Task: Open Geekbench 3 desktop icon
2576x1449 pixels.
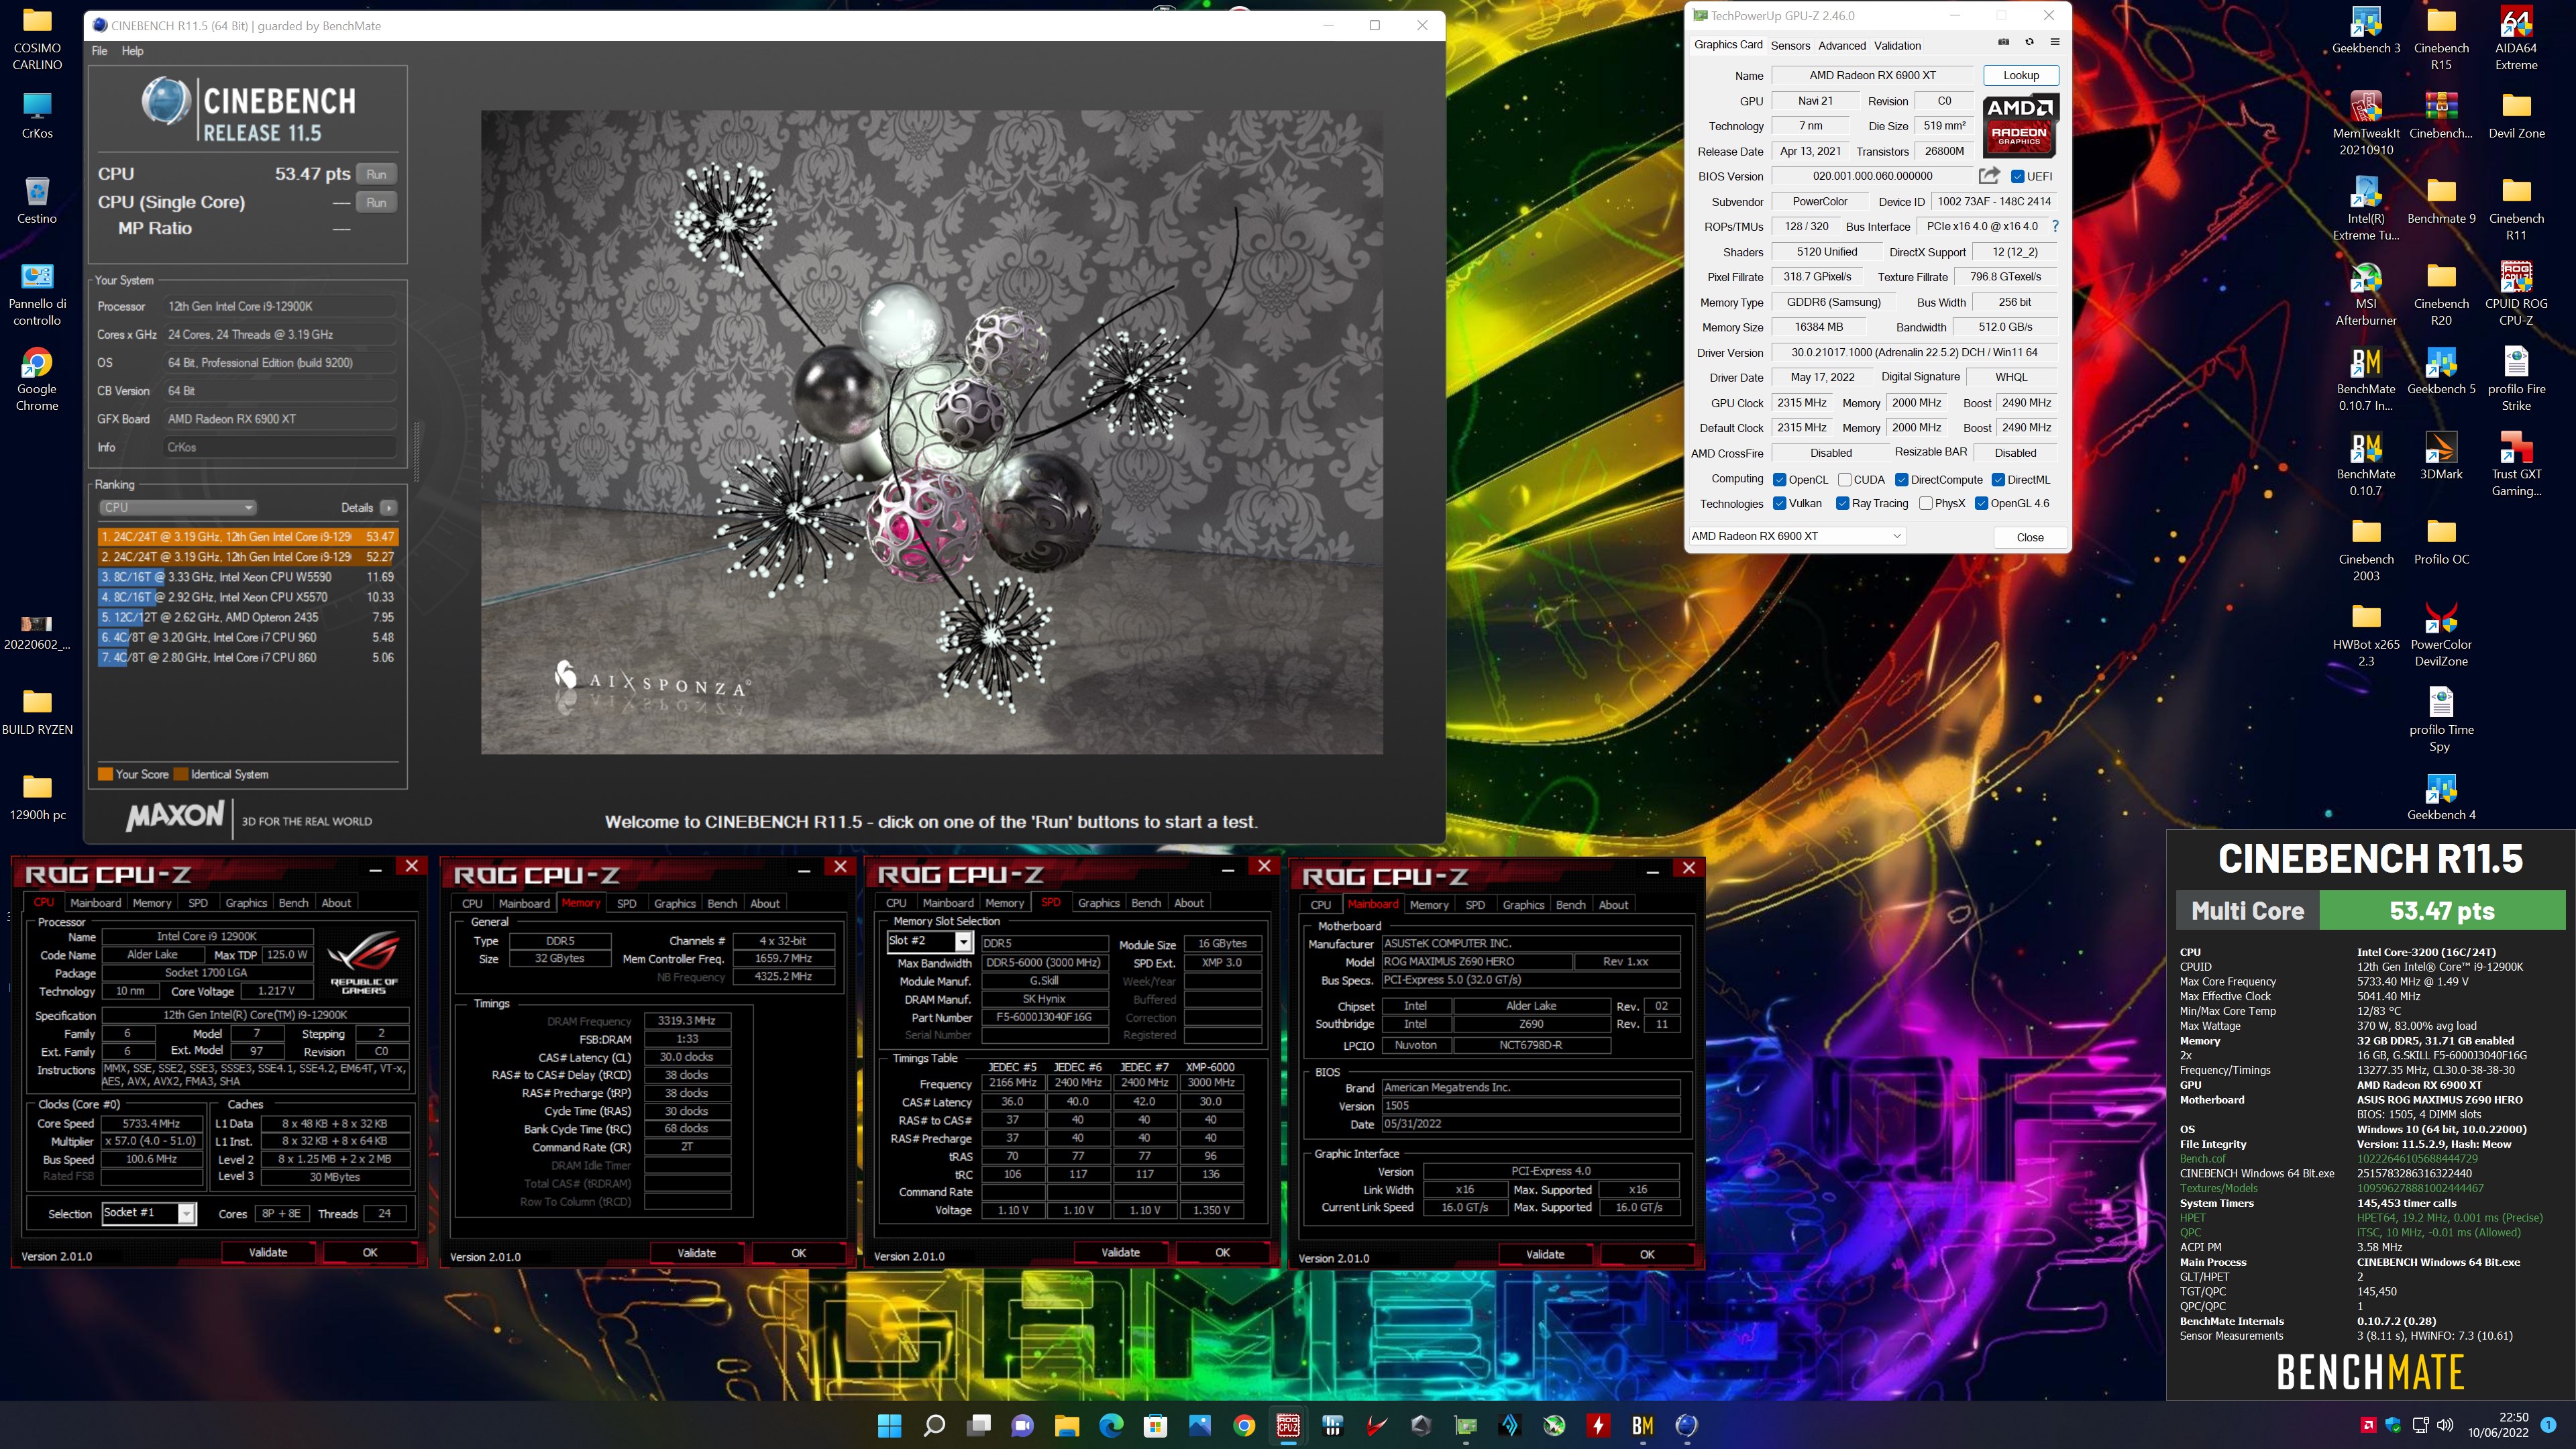Action: click(2365, 31)
